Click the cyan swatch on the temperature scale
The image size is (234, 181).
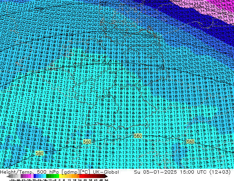[45, 176]
